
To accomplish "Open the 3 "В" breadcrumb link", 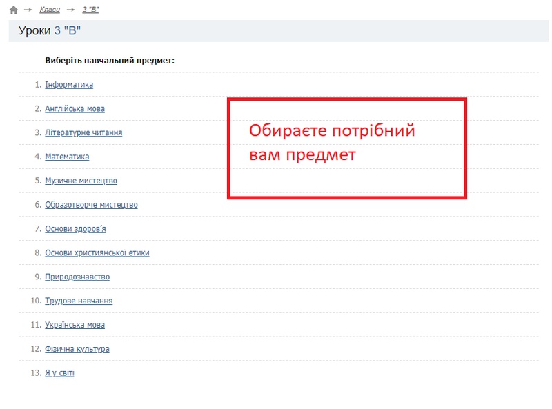I will click(x=90, y=10).
